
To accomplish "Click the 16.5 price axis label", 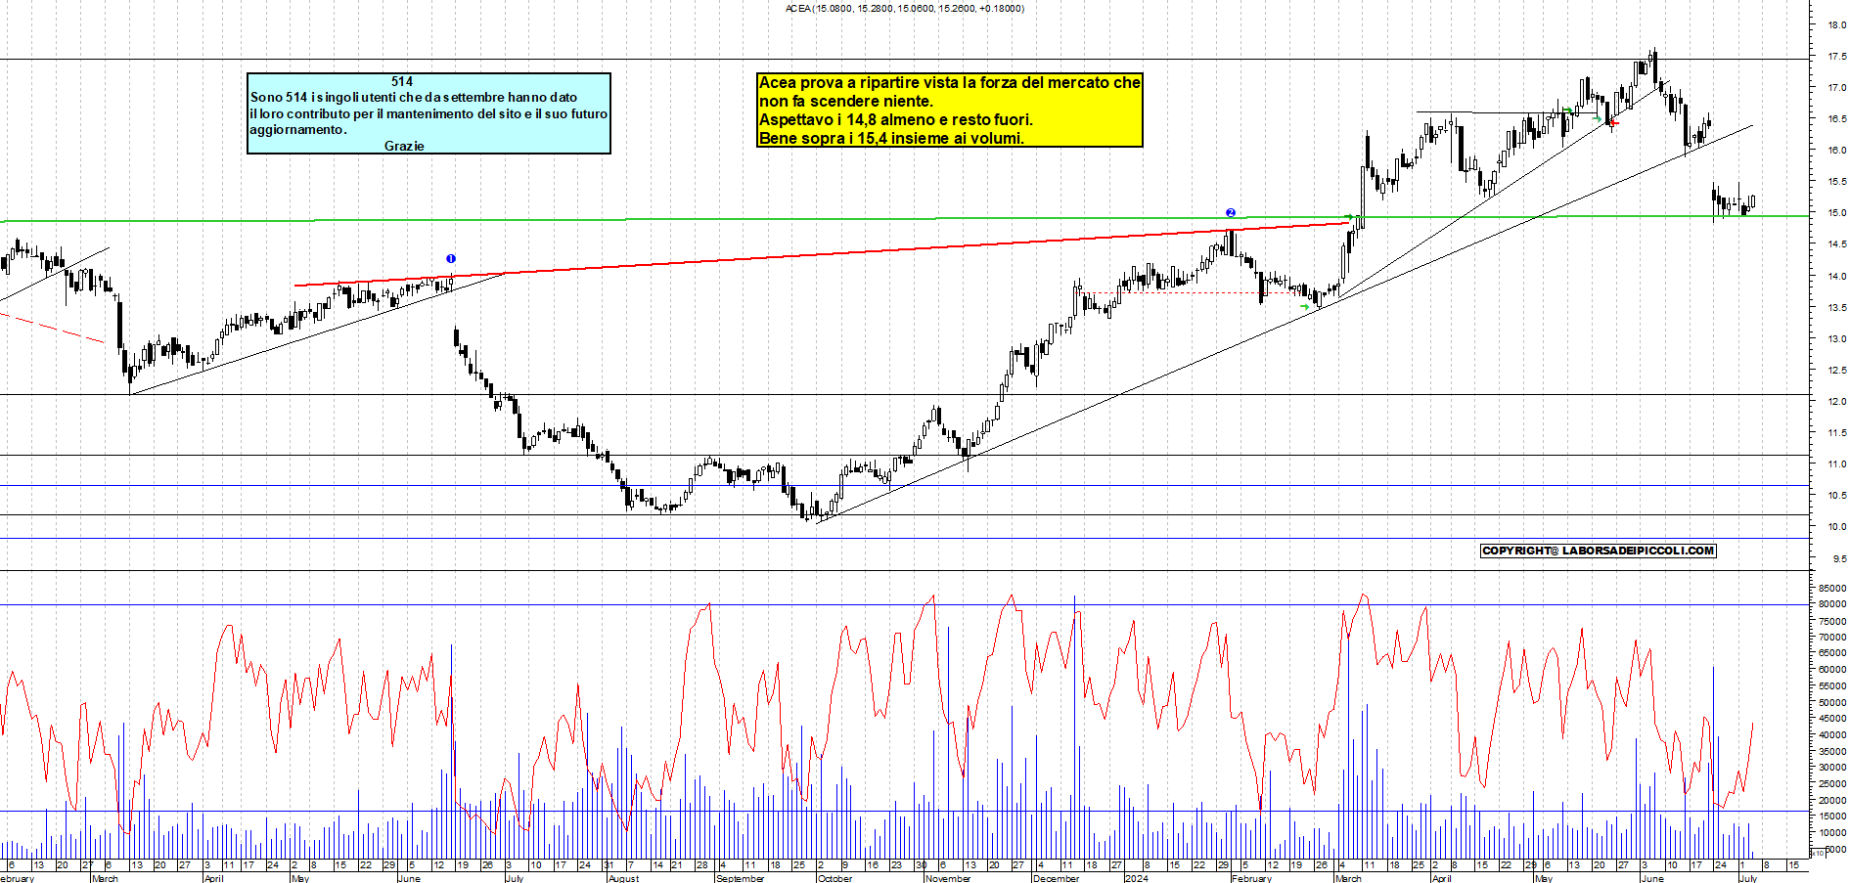I will pyautogui.click(x=1836, y=119).
